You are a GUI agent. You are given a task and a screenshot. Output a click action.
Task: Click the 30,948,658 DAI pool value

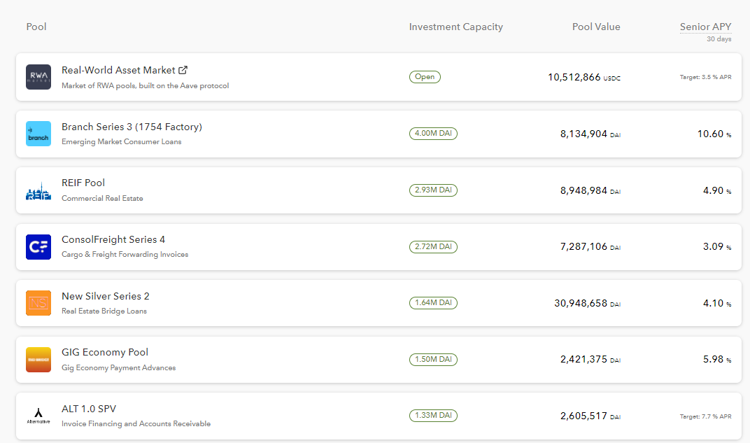coord(588,303)
